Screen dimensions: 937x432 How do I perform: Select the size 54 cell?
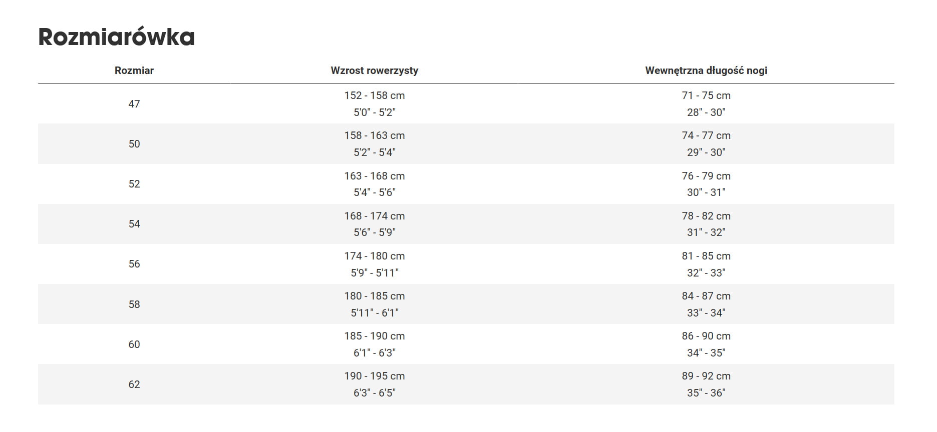134,224
